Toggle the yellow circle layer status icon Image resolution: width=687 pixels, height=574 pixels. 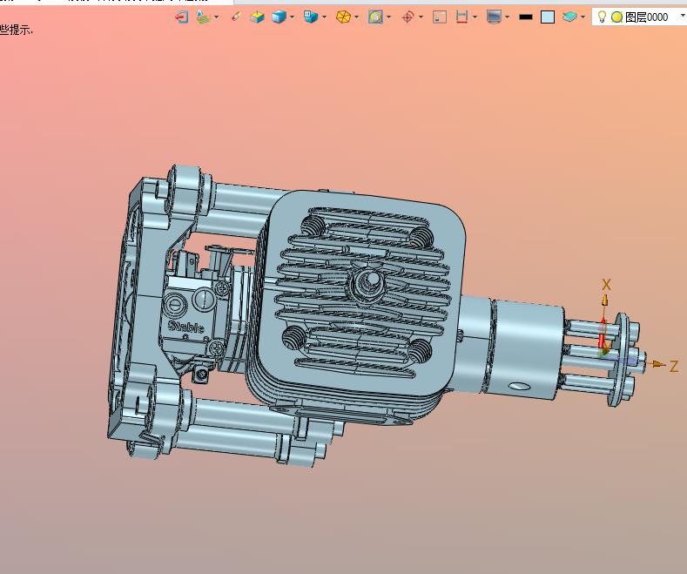coord(616,17)
